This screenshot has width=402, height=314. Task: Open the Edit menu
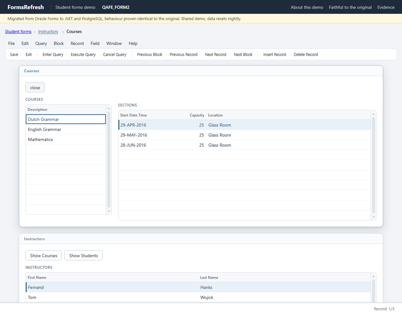coord(25,43)
